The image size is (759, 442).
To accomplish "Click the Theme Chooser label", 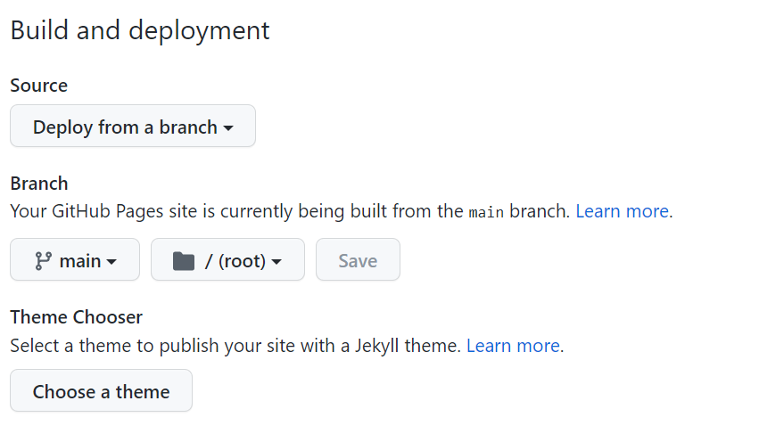I will (77, 317).
